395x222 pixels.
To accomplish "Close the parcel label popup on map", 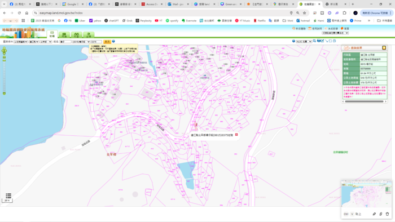I will (236, 135).
